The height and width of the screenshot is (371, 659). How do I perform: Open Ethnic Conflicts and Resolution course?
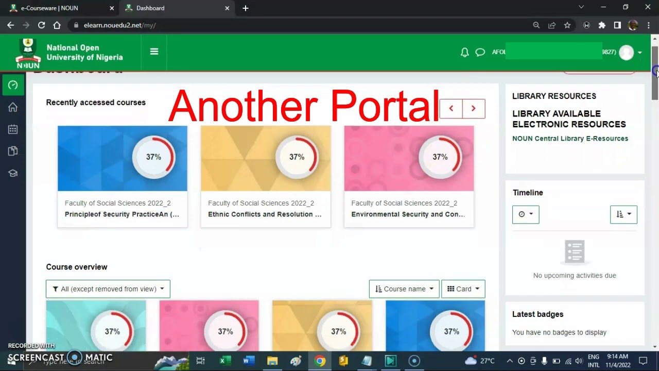point(265,214)
